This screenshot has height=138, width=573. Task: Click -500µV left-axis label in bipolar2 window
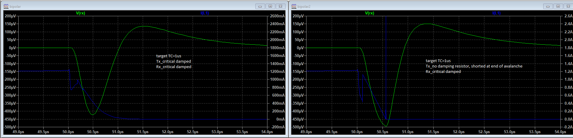(297, 127)
